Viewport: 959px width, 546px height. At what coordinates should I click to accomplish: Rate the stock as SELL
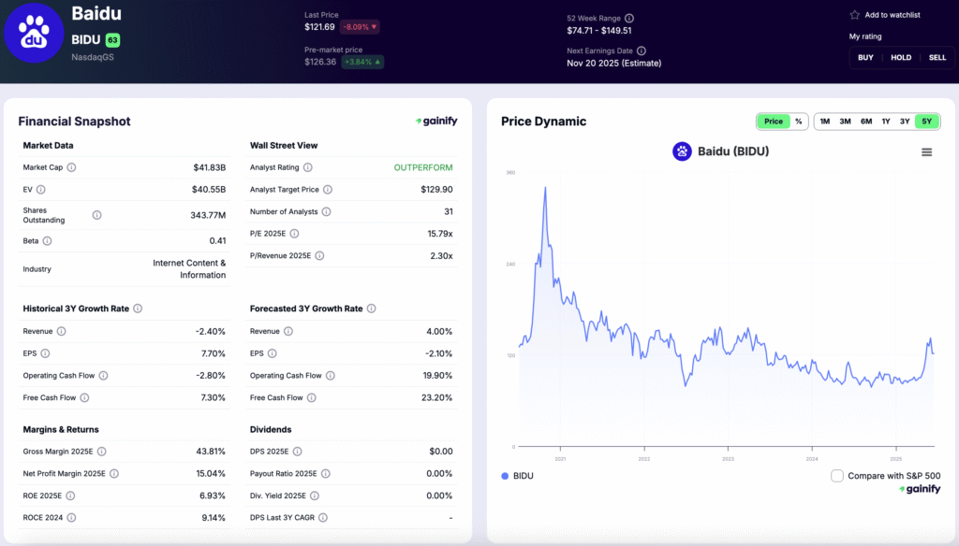(x=937, y=58)
